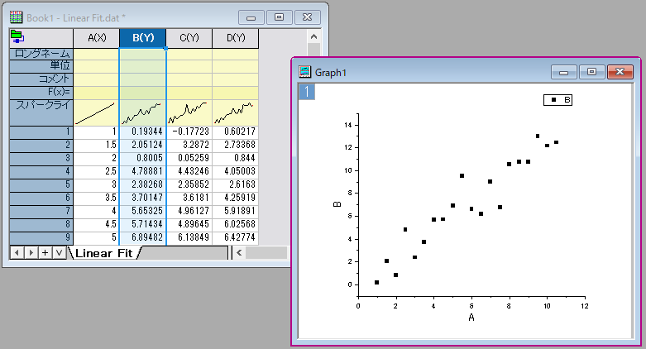Select column D(Y) header
This screenshot has width=646, height=349.
(236, 38)
